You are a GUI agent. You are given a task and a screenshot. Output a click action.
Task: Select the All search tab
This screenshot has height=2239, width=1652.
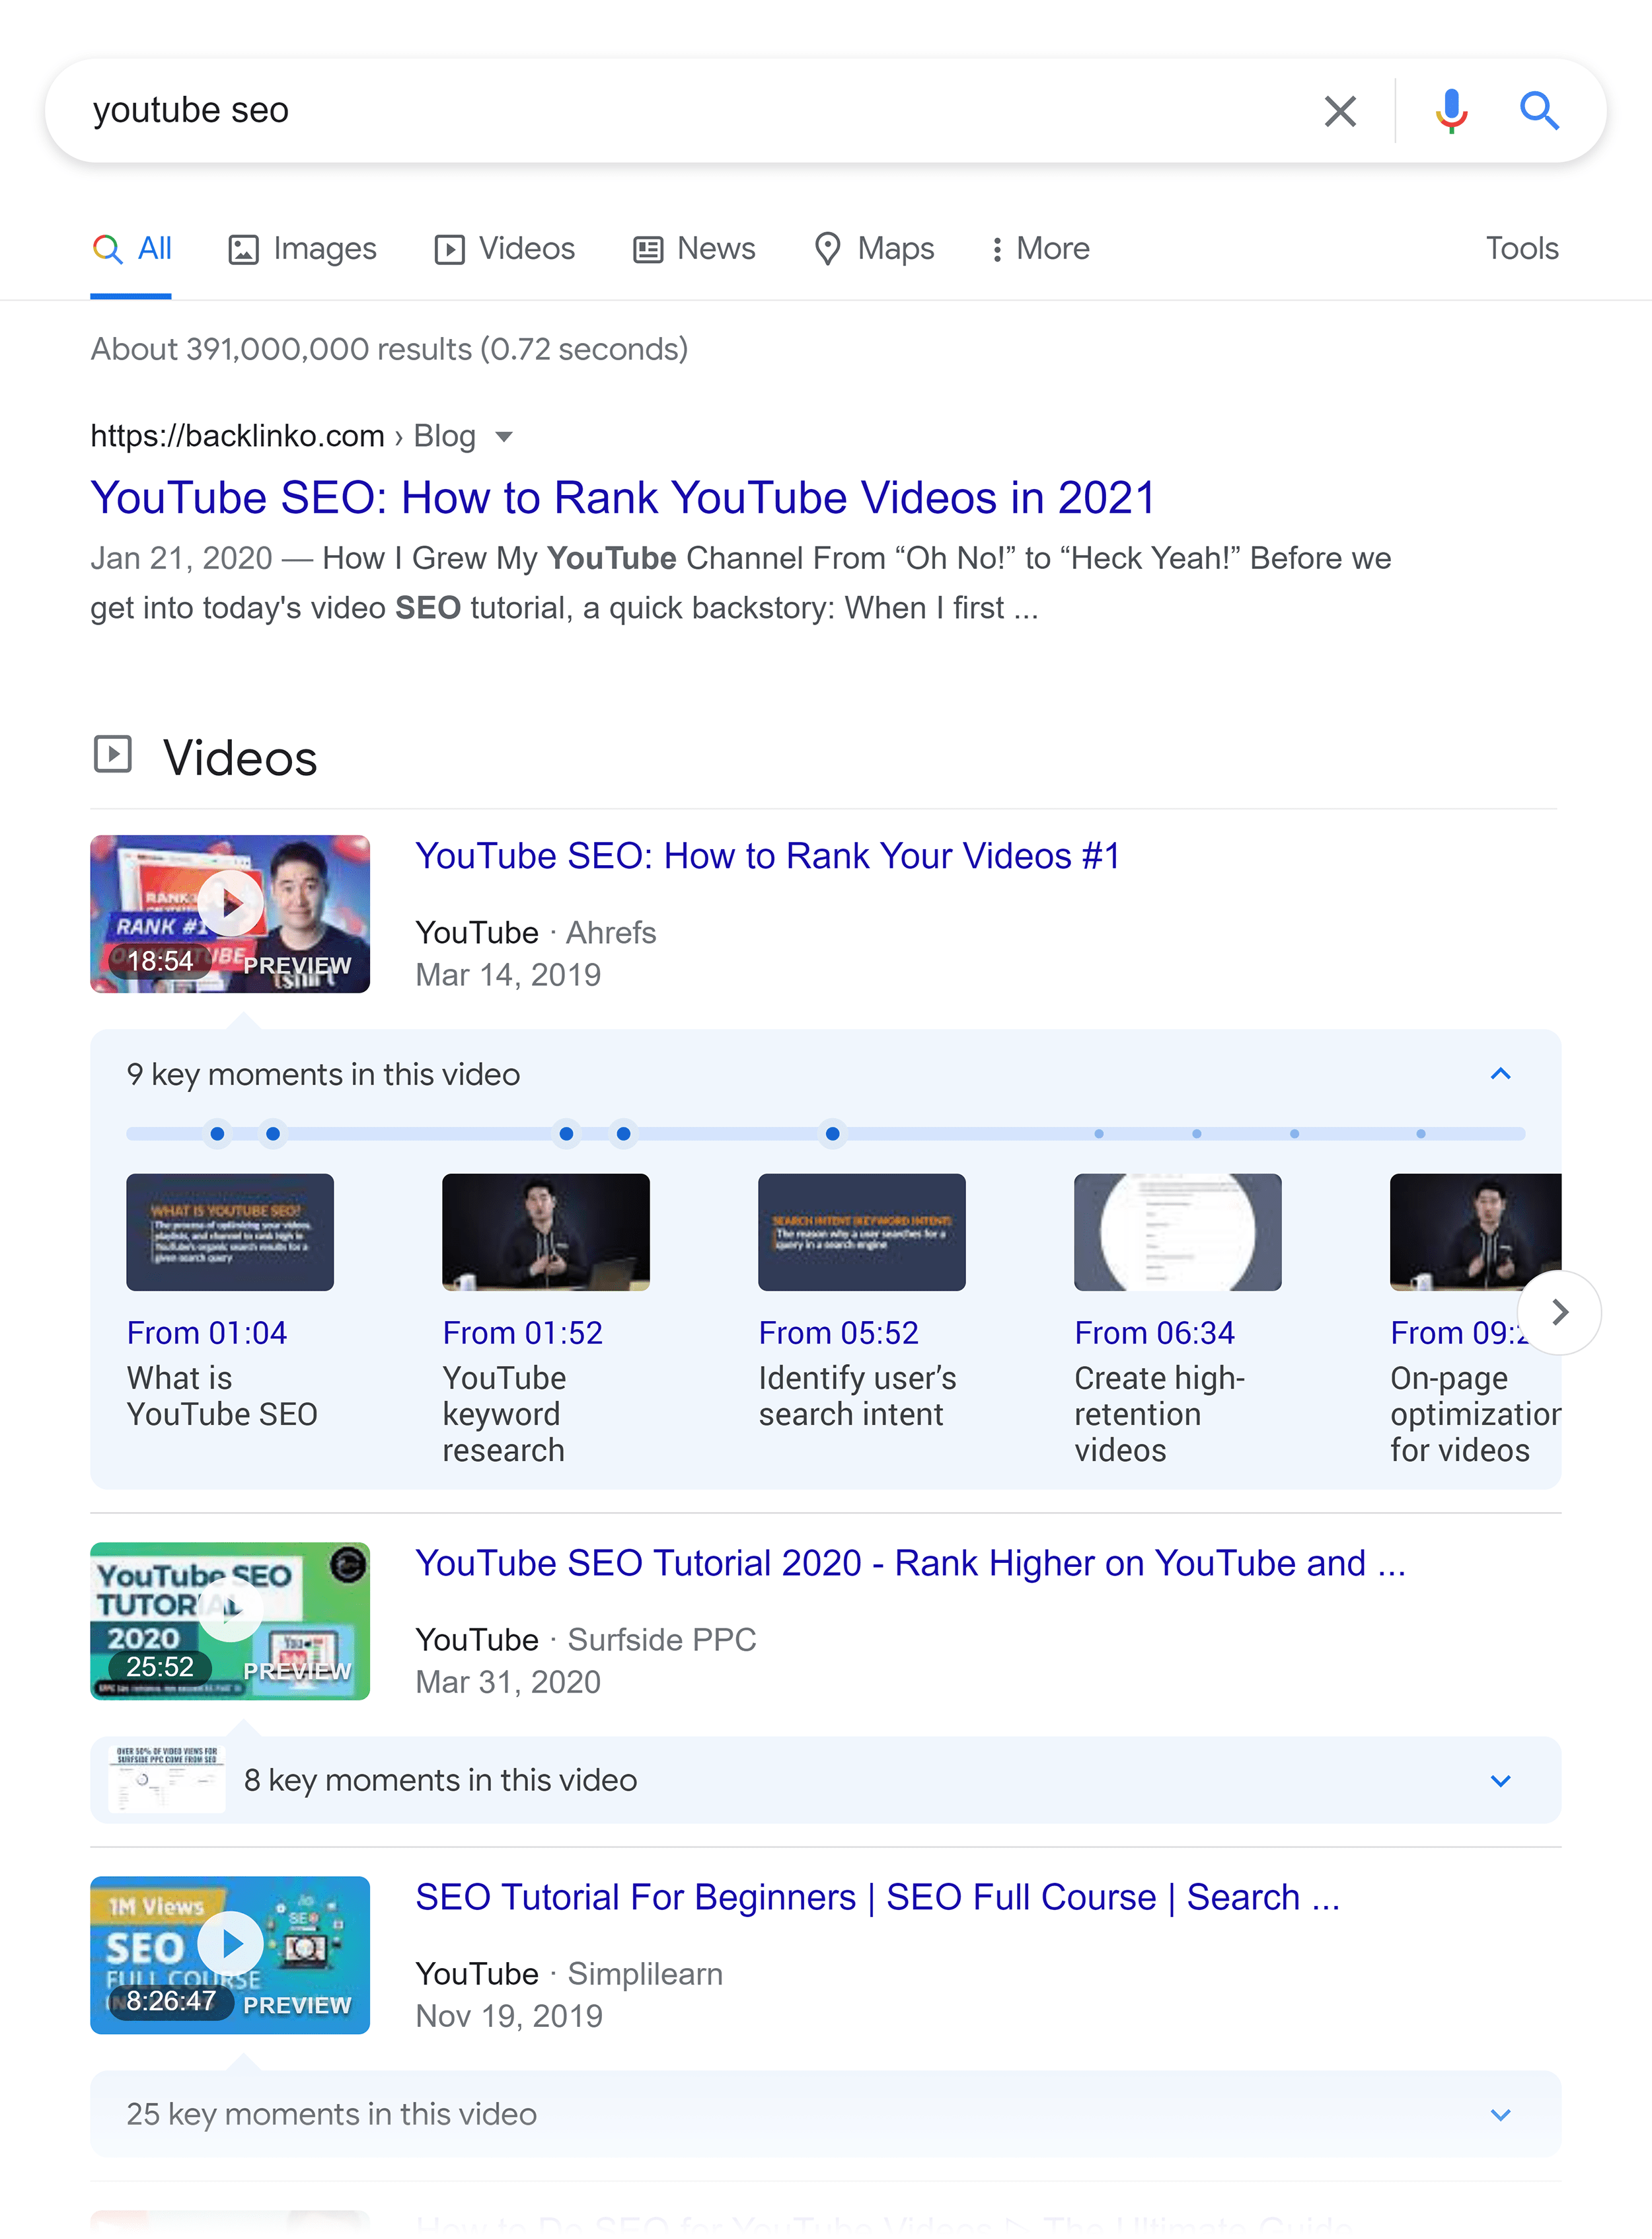click(131, 248)
